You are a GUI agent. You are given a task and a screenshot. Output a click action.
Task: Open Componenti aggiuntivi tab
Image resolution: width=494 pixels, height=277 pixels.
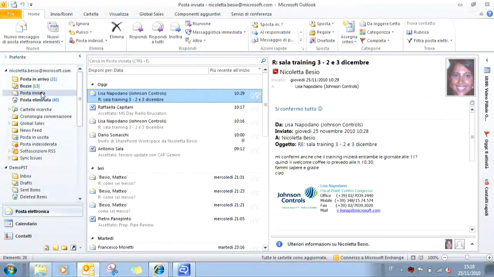click(x=197, y=14)
